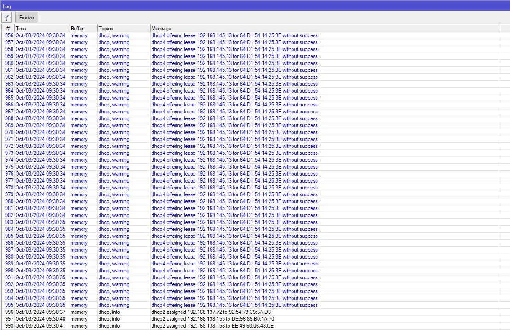Click the '#' column header

[7, 28]
